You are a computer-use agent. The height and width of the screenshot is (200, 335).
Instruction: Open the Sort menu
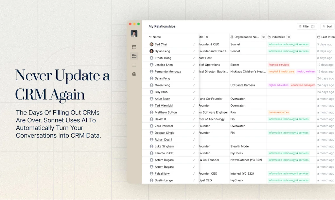tap(327, 26)
